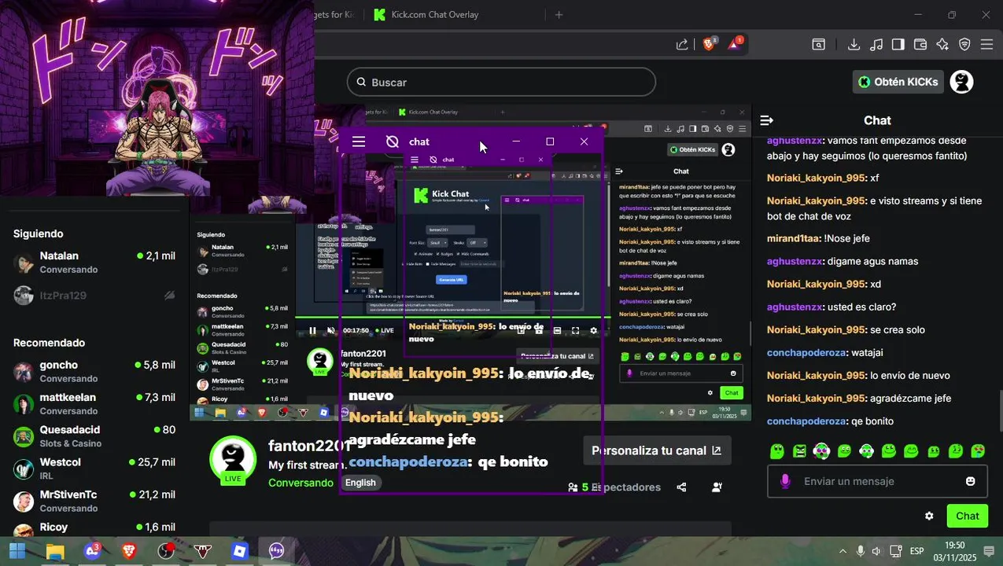Open the Brave VPN shield icon

(x=964, y=45)
